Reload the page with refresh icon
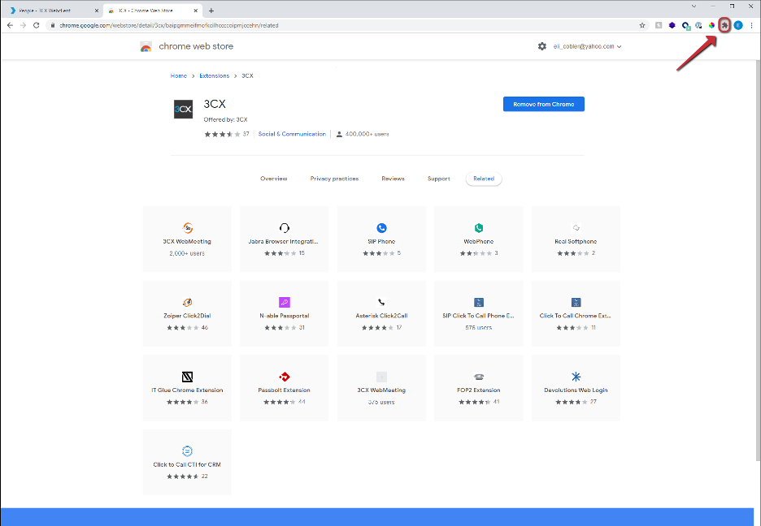761x526 pixels. pos(36,25)
